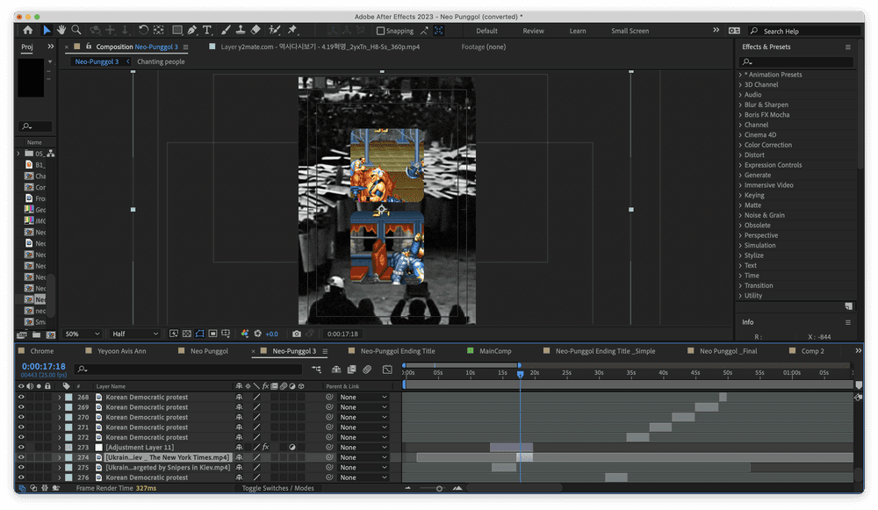Select the Eraser tool
The width and height of the screenshot is (878, 510).
255,30
